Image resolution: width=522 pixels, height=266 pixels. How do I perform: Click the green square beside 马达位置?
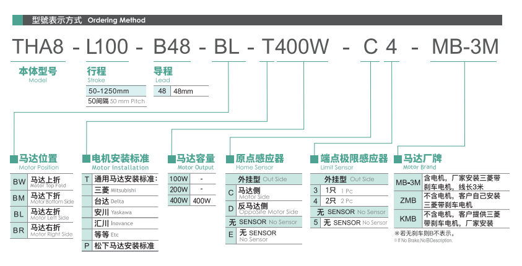(14, 159)
